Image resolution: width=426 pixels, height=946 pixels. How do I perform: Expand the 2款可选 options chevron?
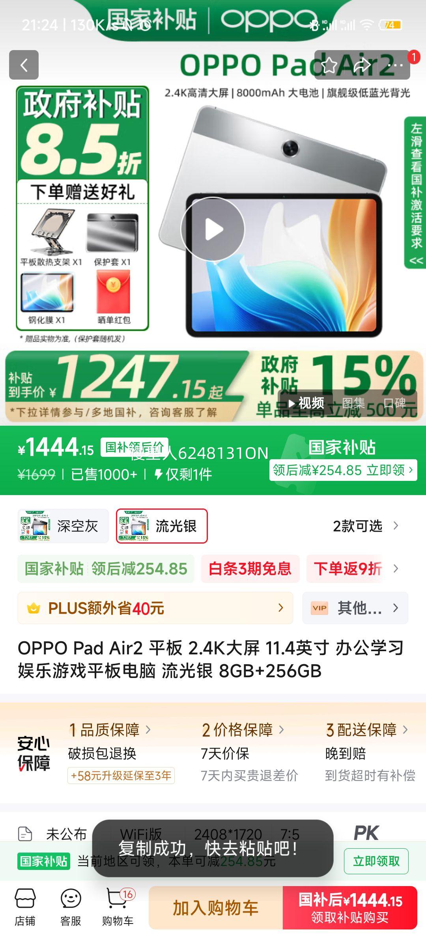pos(396,526)
